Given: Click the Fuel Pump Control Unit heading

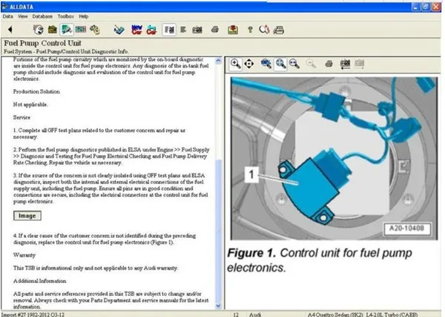Looking at the screenshot, I should click(x=42, y=43).
